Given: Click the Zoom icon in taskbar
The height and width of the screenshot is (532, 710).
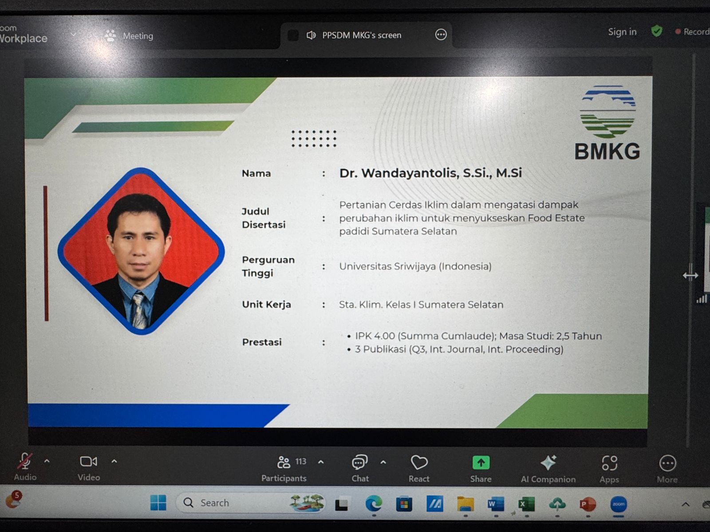Looking at the screenshot, I should [619, 504].
